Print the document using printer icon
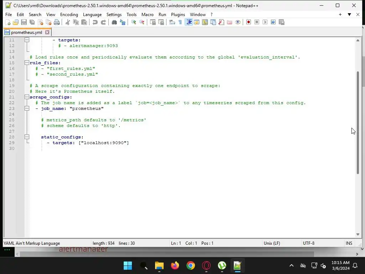 (57, 22)
